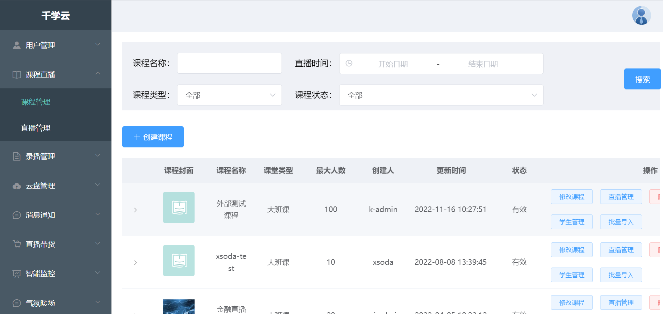Expand the 用户管理 menu chevron
The width and height of the screenshot is (663, 314).
tap(98, 44)
